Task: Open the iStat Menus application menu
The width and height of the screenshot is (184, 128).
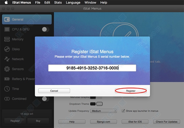Action: [21, 2]
